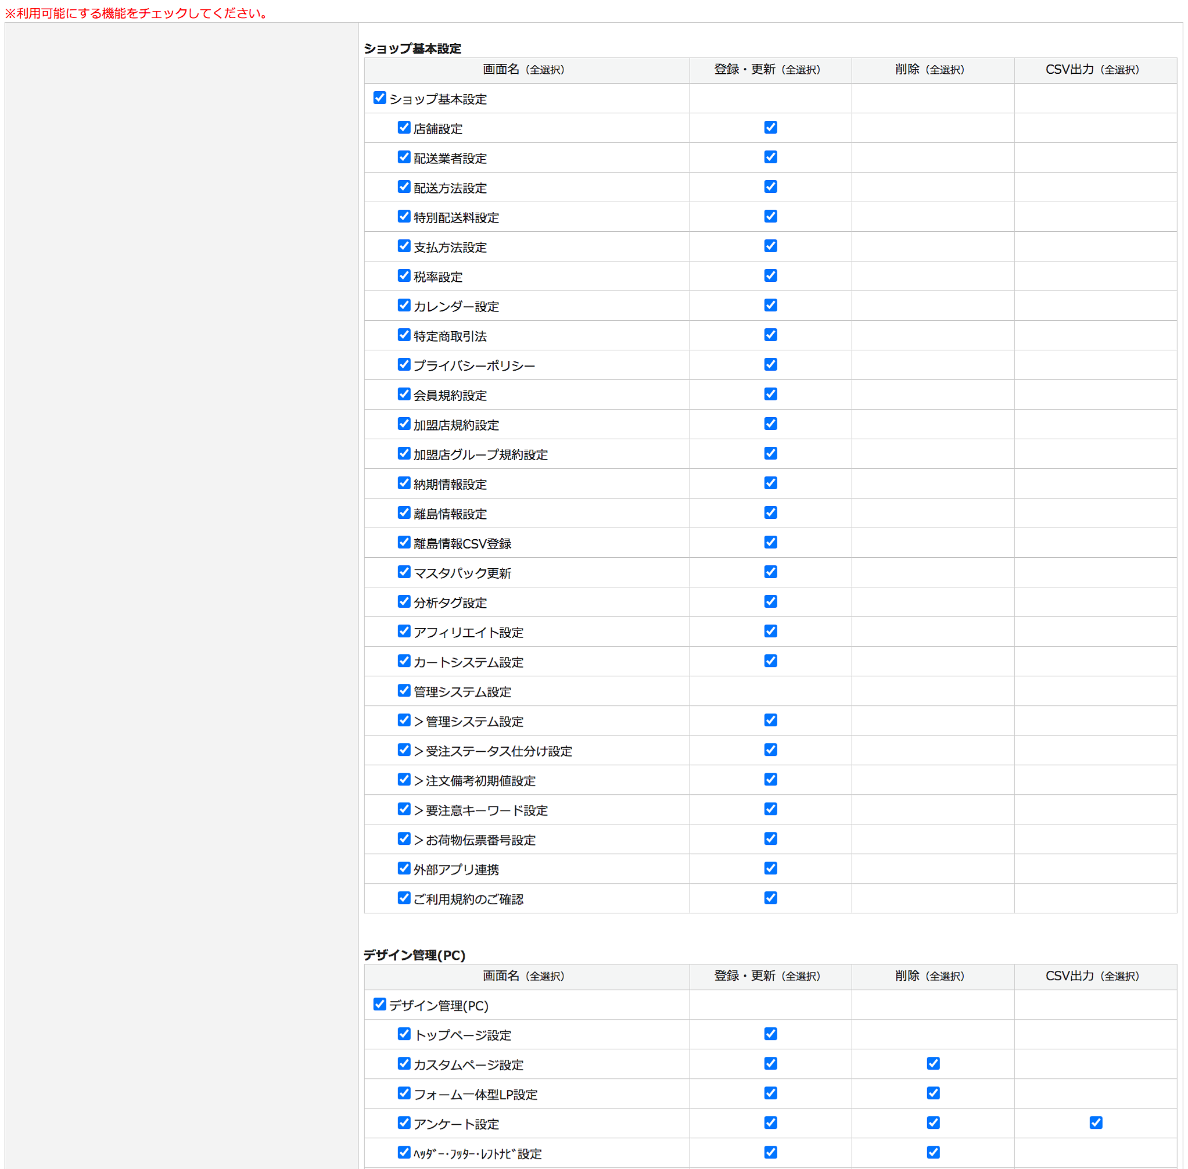This screenshot has width=1188, height=1169.
Task: Uncheck the デザイン管理(PC) parent checkbox
Action: click(x=379, y=1004)
